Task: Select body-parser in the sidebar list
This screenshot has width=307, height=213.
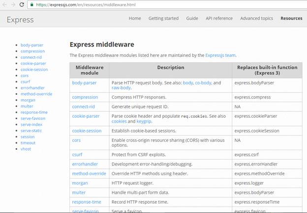Action: [x=32, y=45]
